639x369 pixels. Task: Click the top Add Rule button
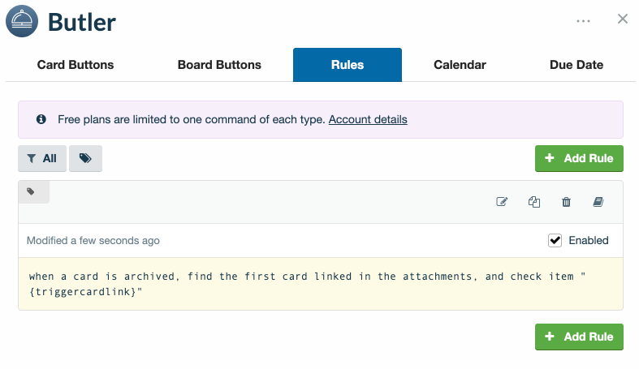tap(579, 158)
